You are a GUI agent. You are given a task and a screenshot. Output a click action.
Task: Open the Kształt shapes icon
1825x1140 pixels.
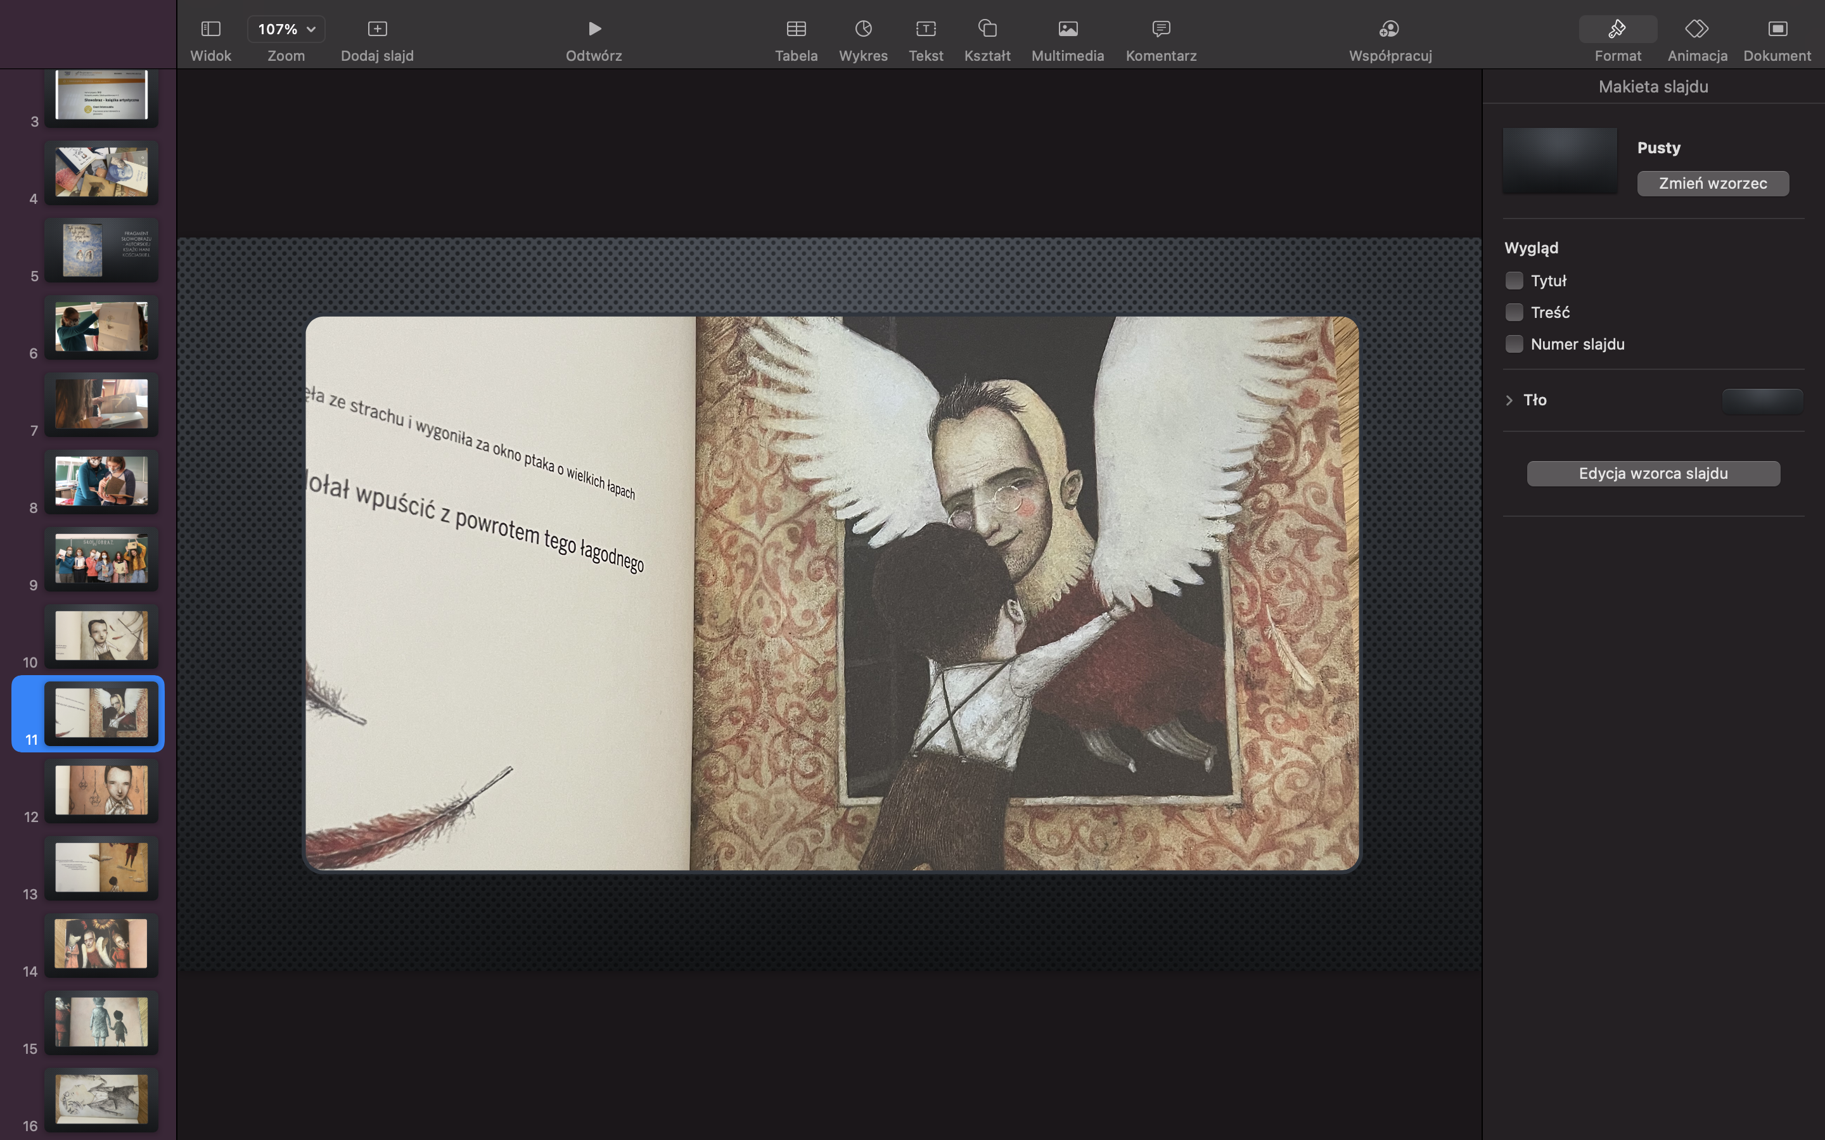click(987, 29)
